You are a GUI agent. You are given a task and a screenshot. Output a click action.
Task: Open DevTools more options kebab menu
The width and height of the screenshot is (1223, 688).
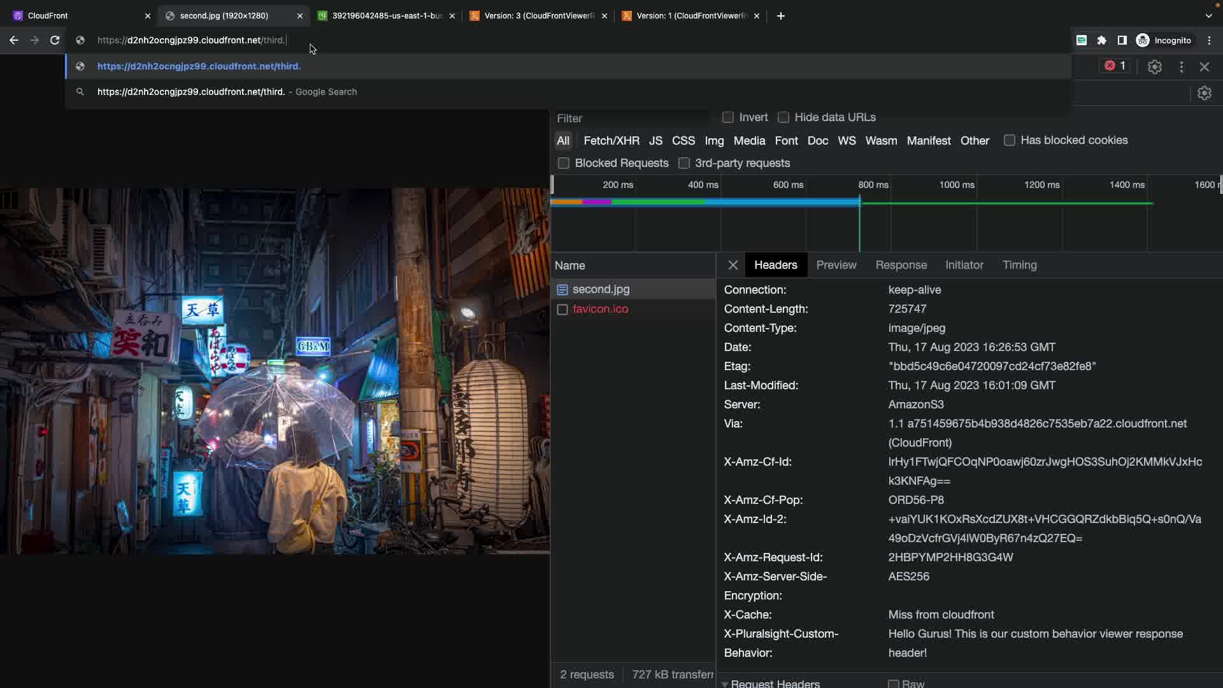(x=1182, y=67)
